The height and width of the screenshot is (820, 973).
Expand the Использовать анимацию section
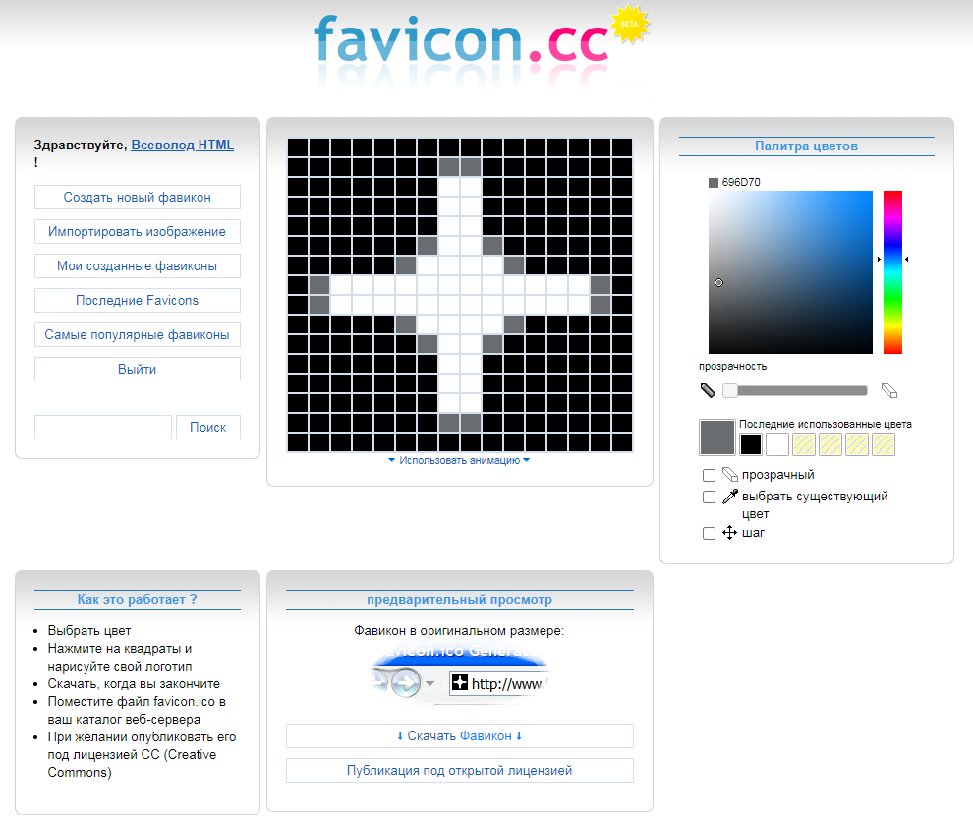pos(459,460)
